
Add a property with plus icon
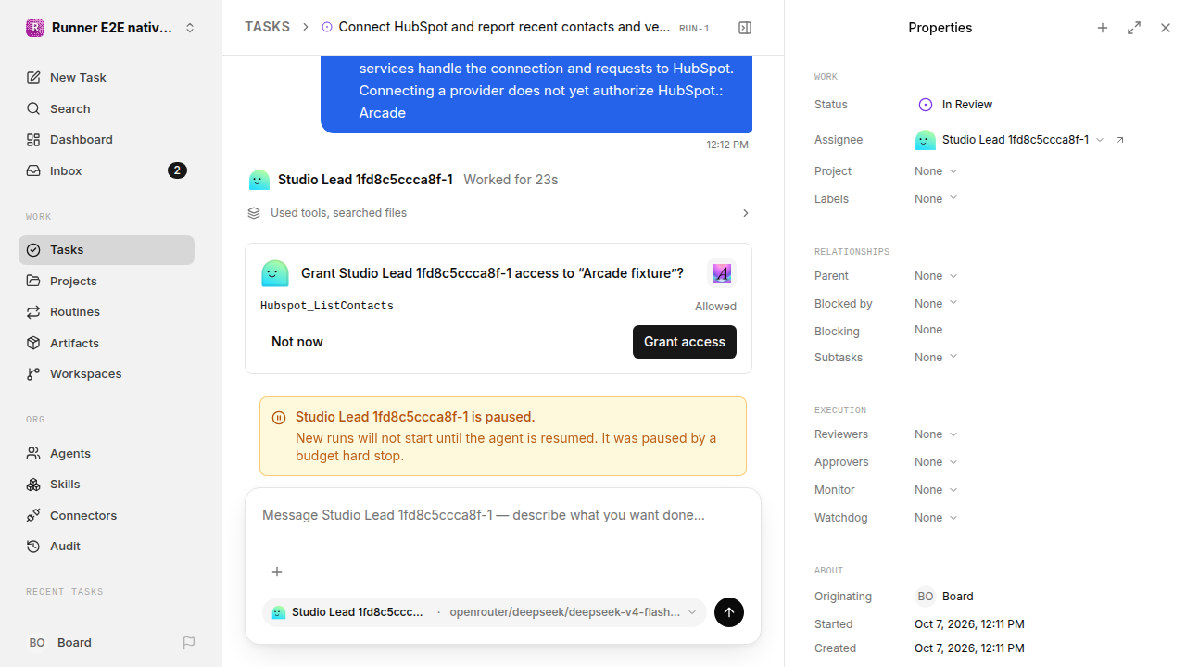coord(1103,28)
